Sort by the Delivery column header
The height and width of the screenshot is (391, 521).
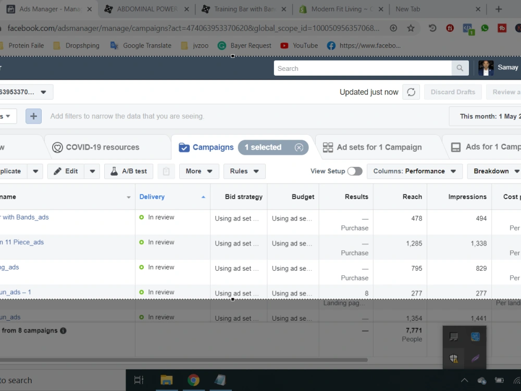(x=172, y=197)
